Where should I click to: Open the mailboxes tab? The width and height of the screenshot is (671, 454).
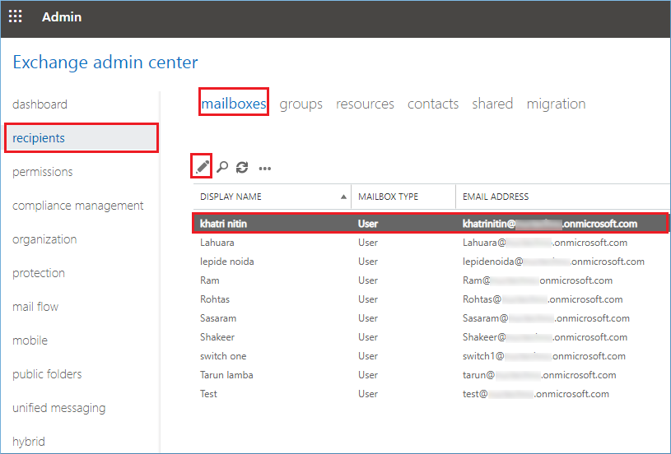point(234,104)
